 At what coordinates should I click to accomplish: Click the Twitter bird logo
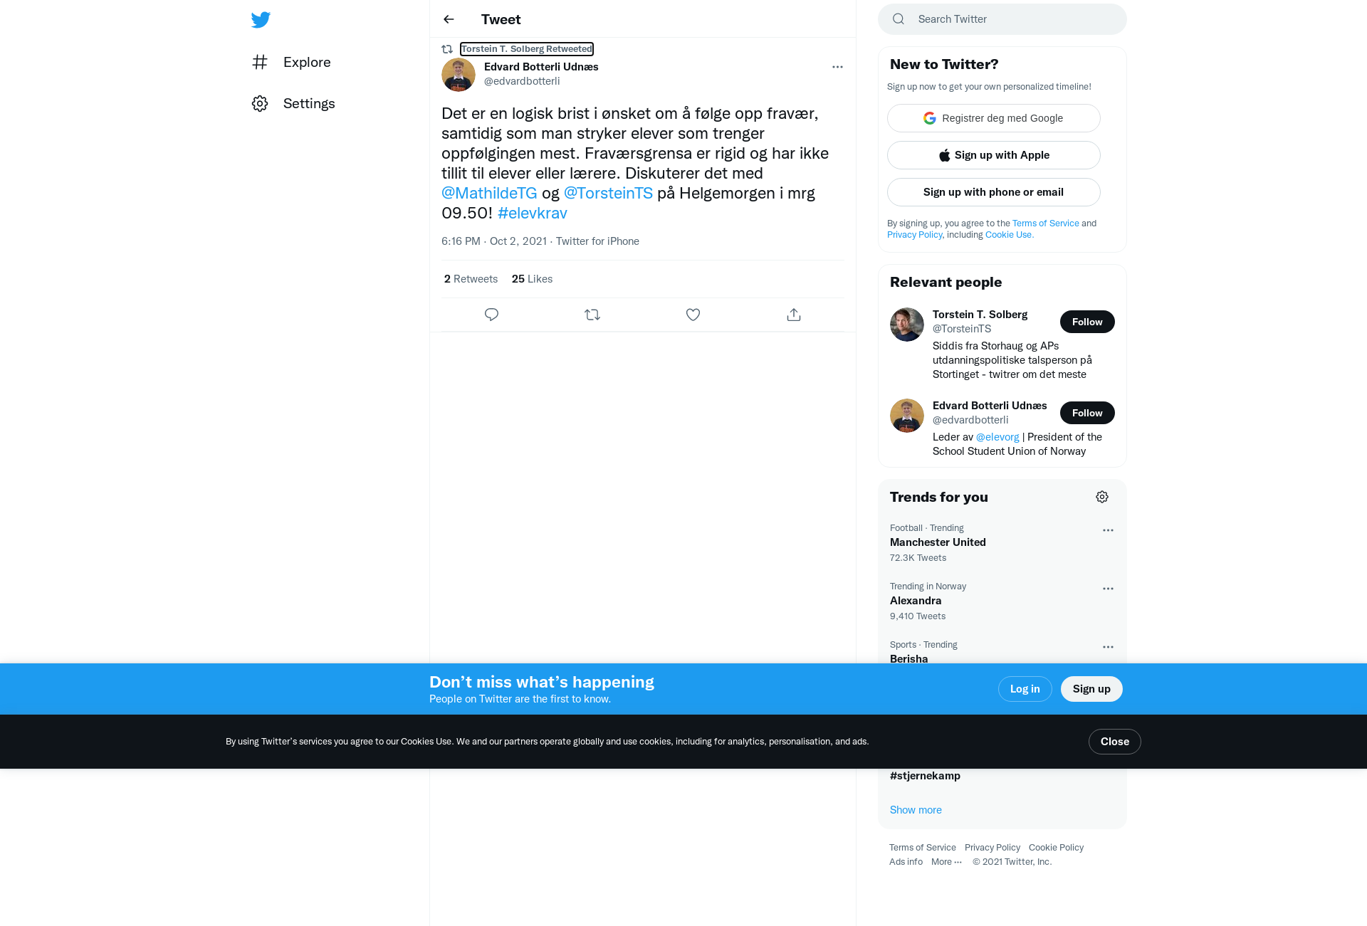click(261, 19)
